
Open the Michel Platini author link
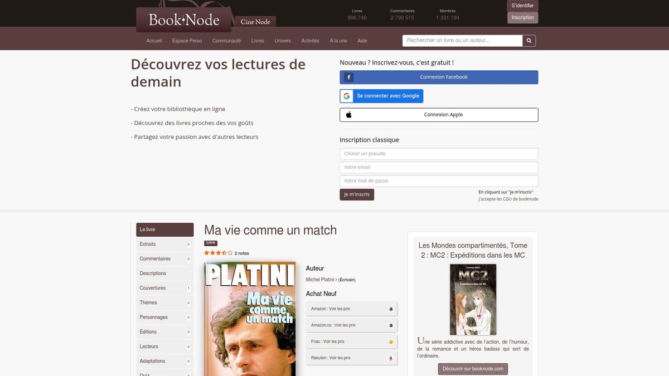(320, 280)
